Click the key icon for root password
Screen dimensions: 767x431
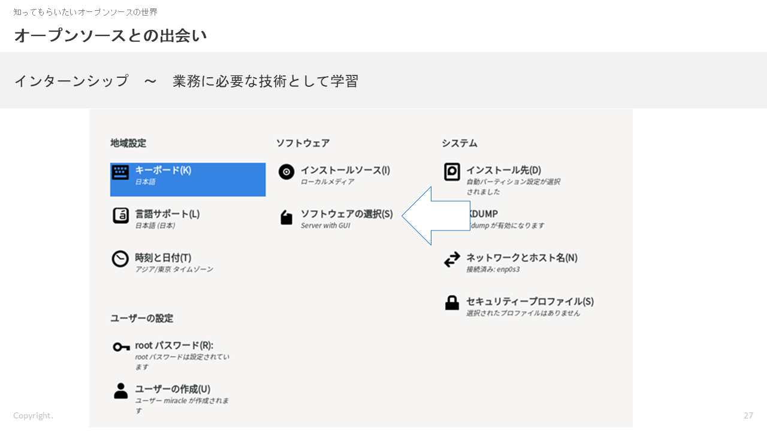pyautogui.click(x=121, y=347)
